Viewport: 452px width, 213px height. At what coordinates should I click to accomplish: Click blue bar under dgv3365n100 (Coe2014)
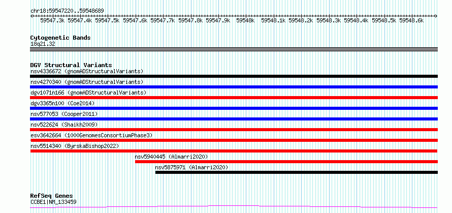pos(234,108)
